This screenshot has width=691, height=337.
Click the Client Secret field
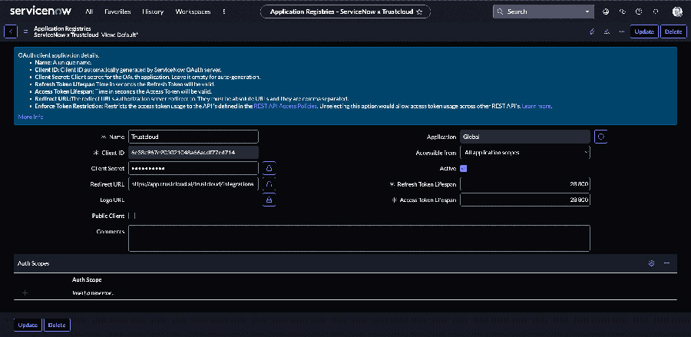[x=193, y=168]
